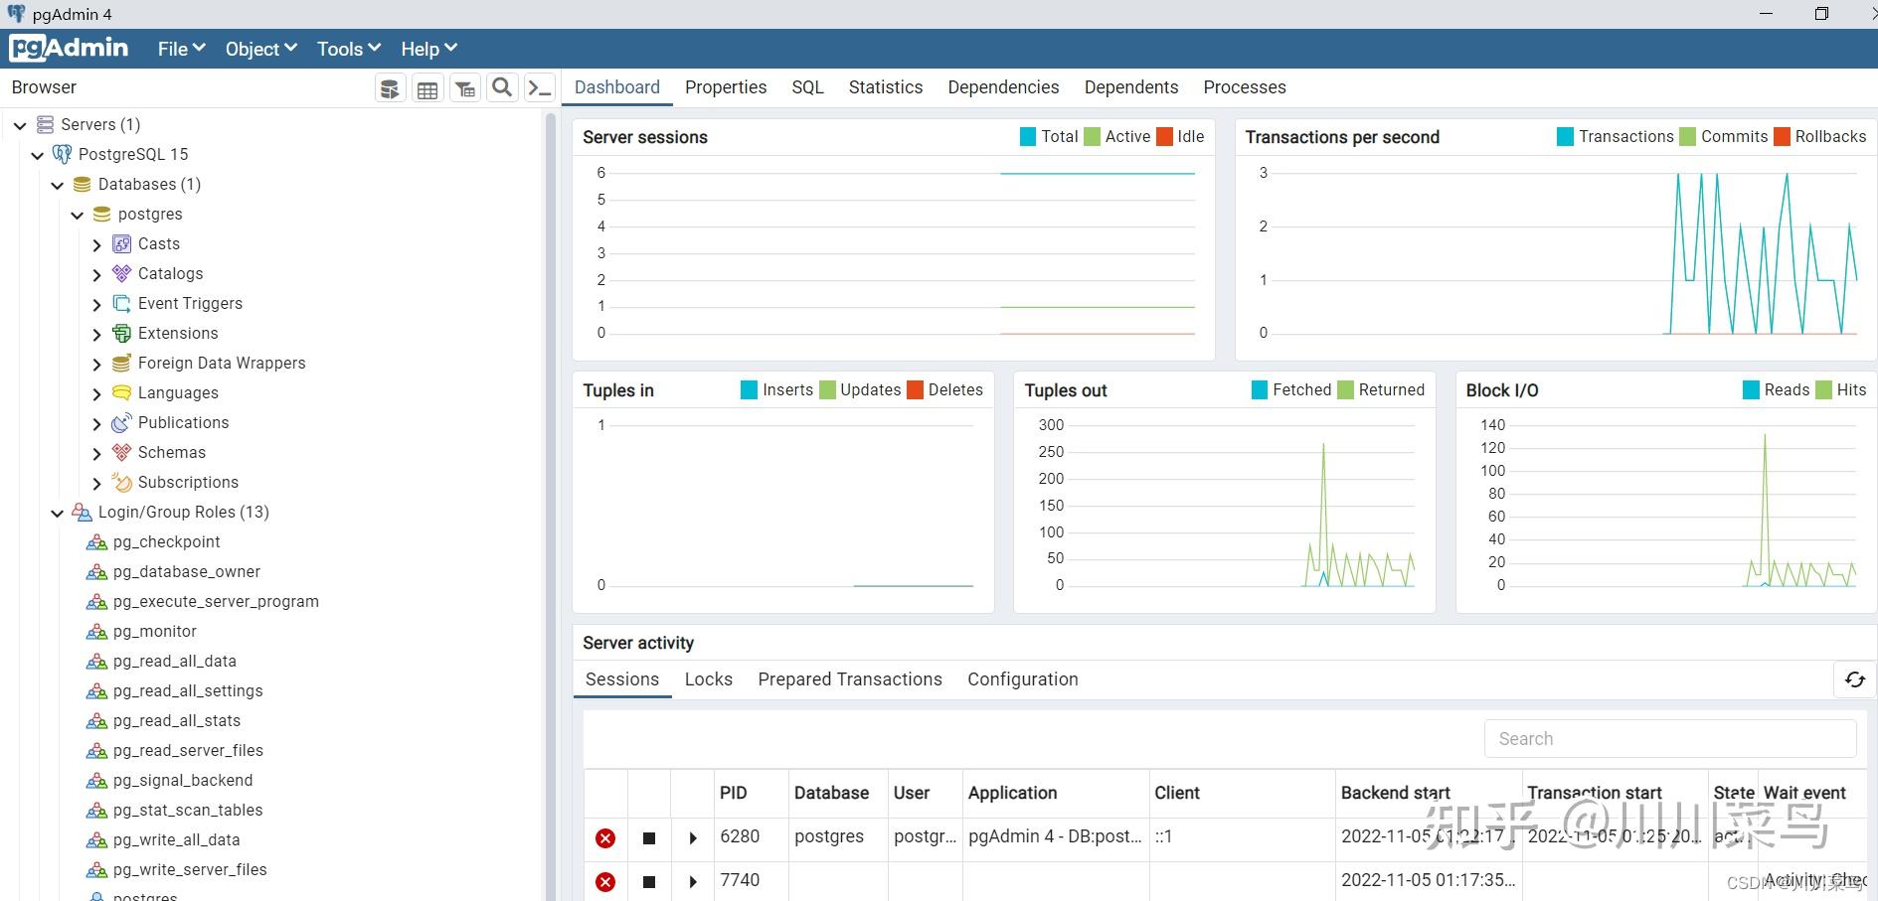Screen dimensions: 1878x901
Task: Expand details of session PID 7740
Action: tap(693, 882)
